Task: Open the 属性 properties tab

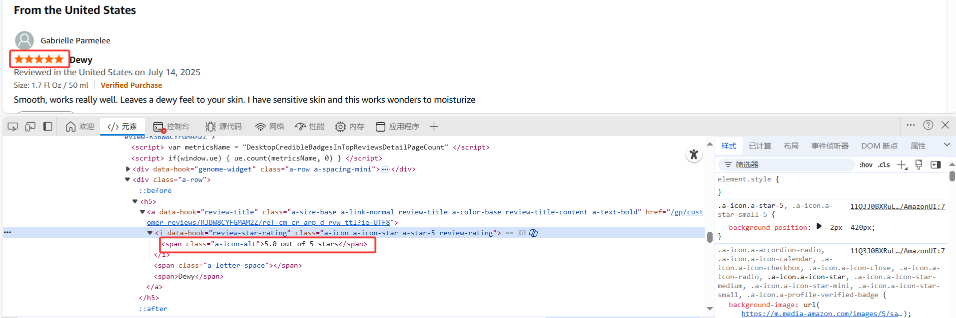Action: coord(918,146)
